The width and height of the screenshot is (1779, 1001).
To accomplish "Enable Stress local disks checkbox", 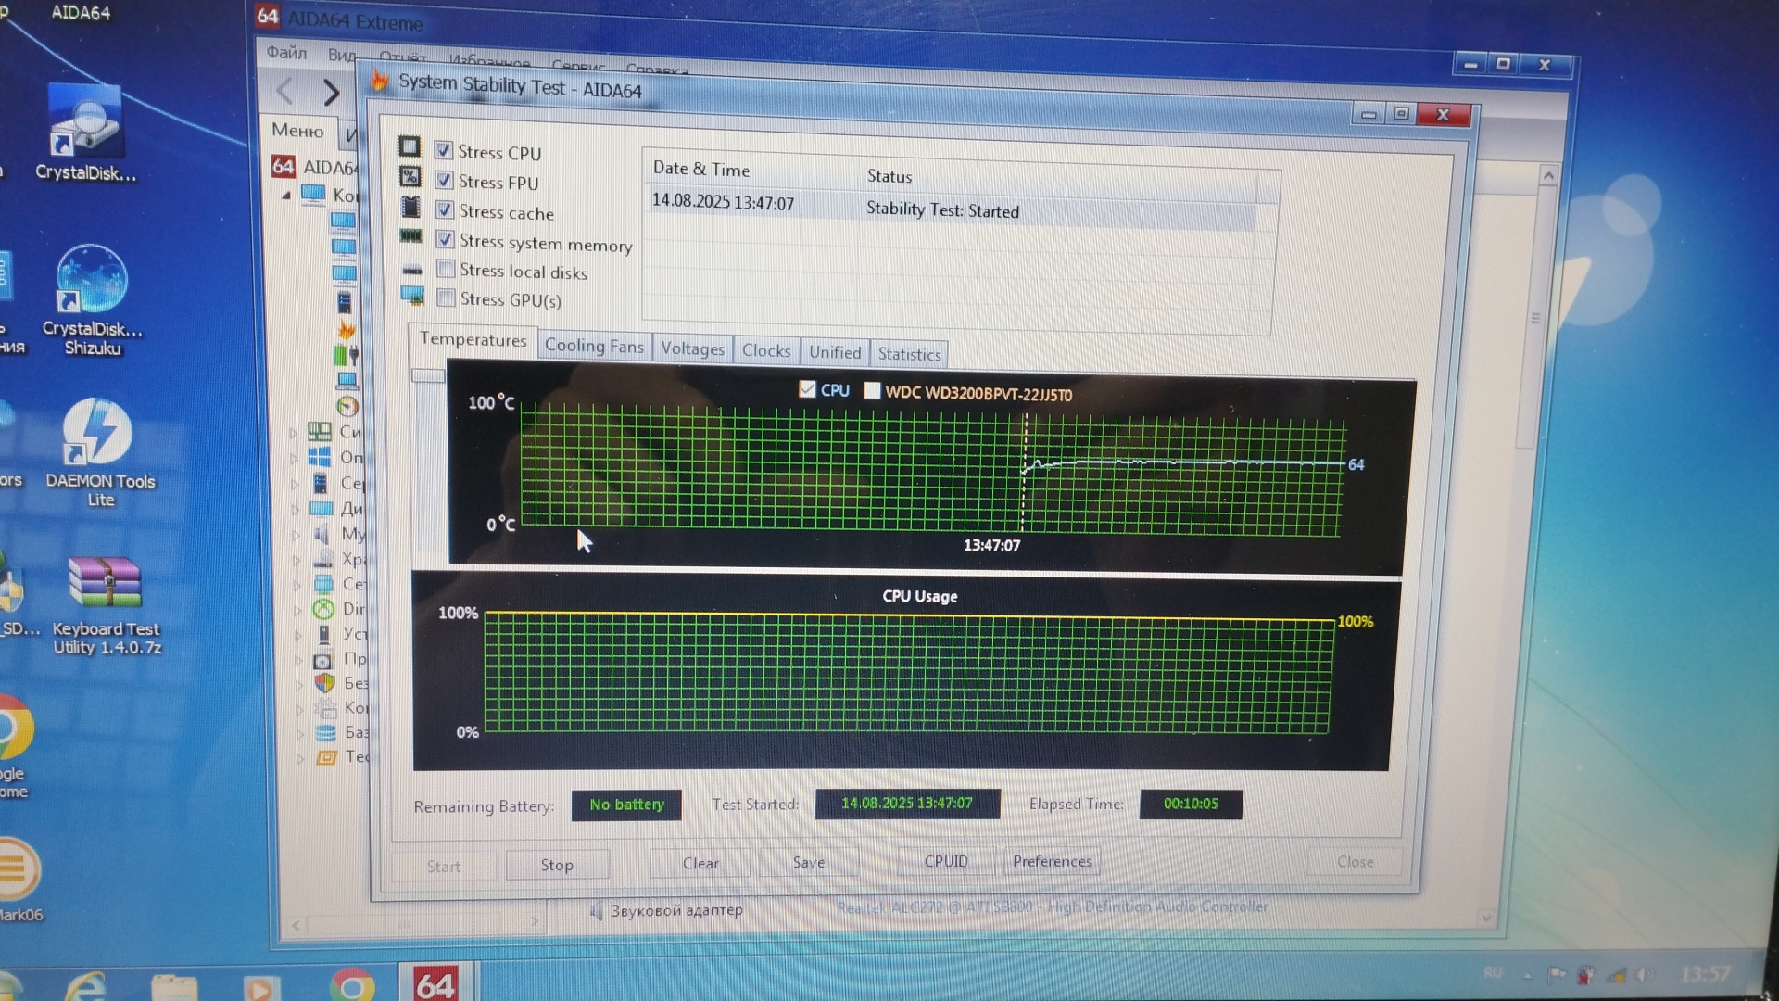I will 446,270.
